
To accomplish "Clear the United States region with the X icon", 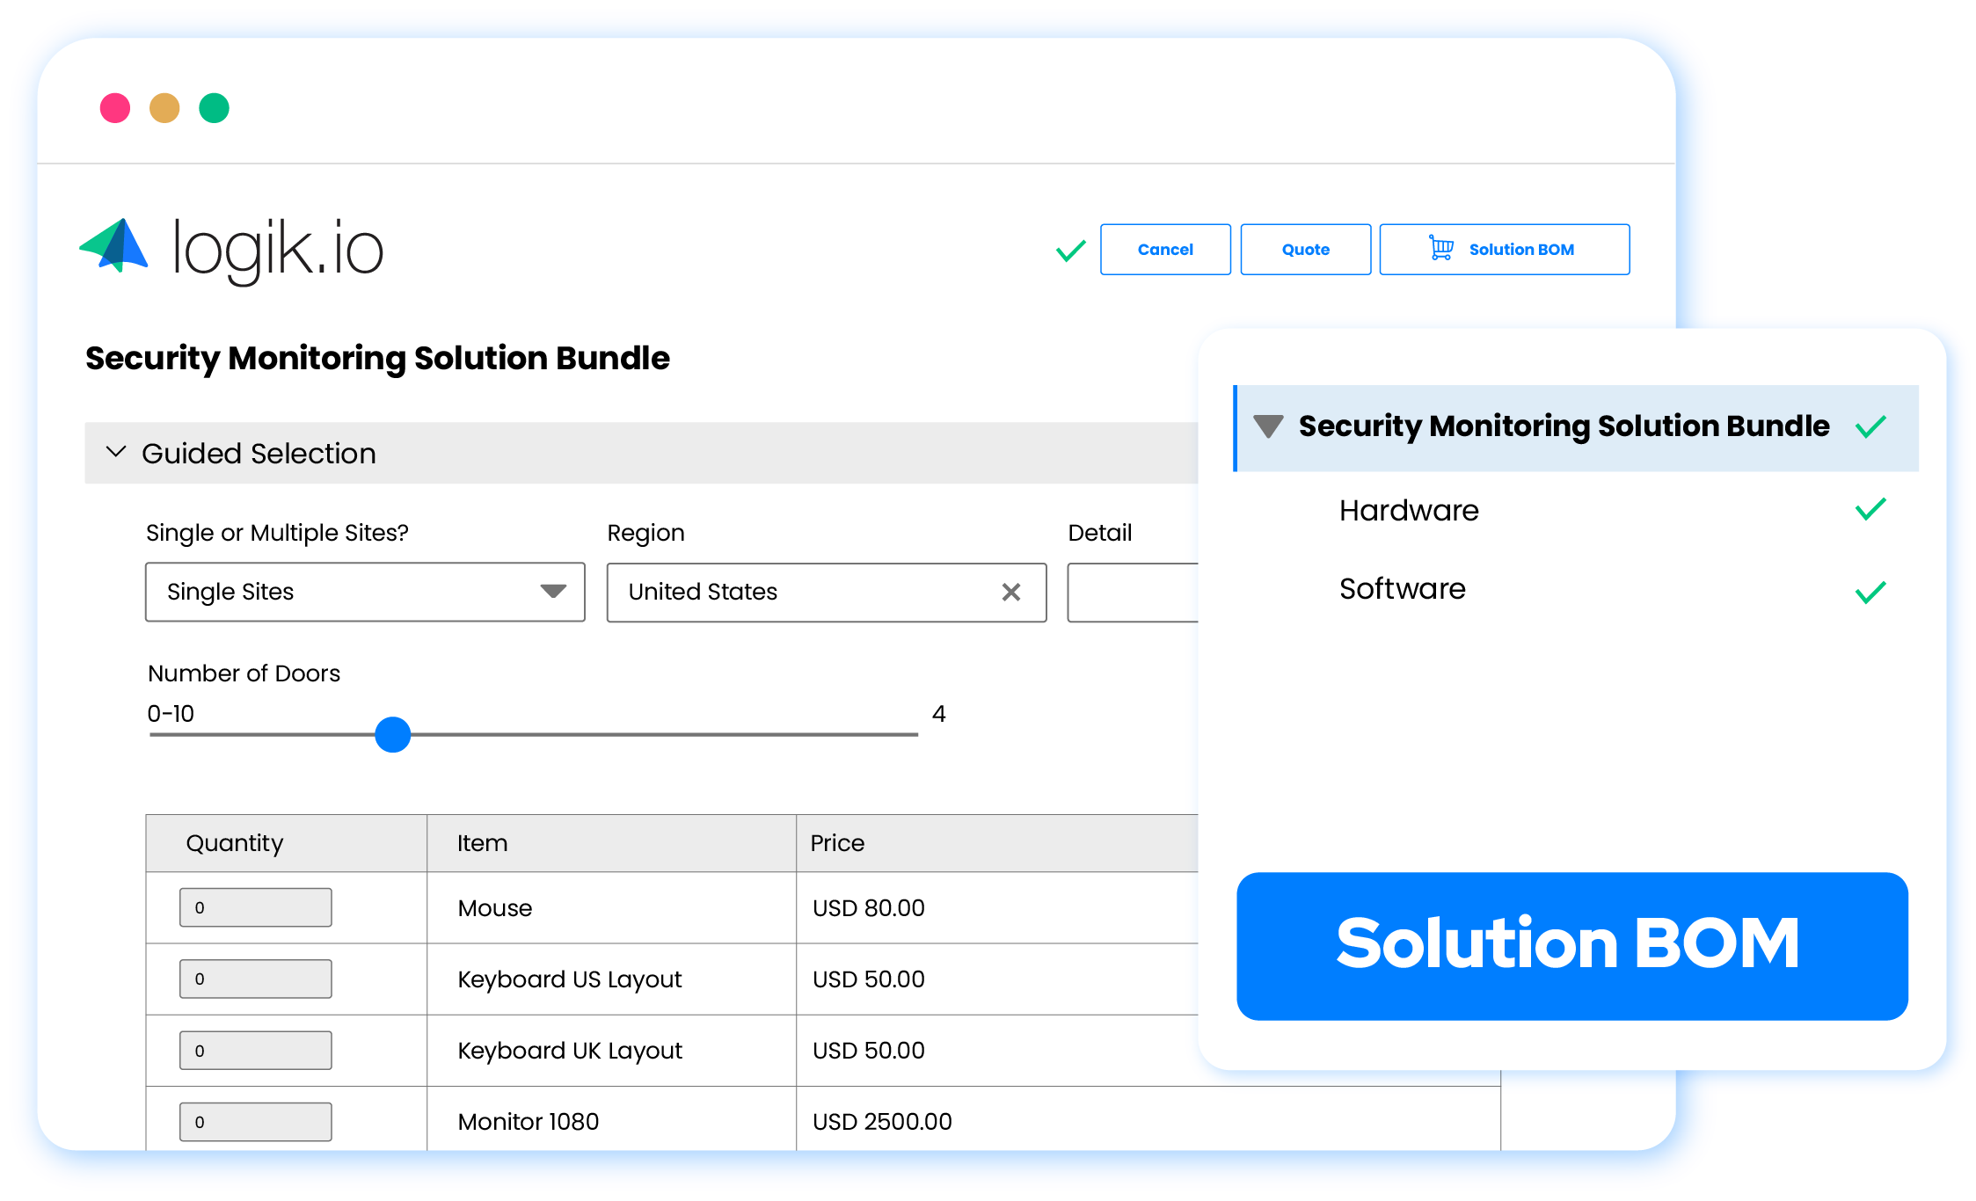I will 1011,593.
